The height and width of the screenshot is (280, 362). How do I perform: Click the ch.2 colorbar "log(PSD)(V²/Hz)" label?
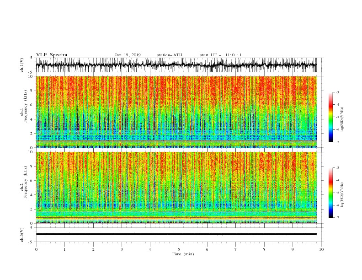click(342, 195)
